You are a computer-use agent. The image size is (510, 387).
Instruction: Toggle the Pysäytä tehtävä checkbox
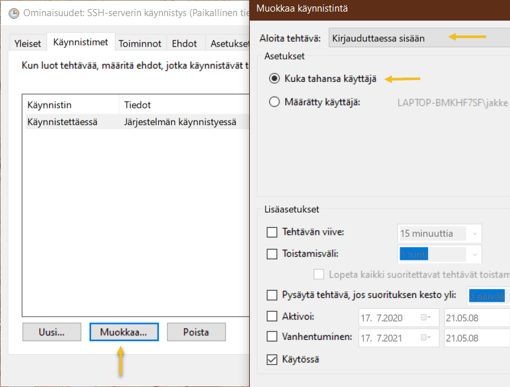(272, 295)
